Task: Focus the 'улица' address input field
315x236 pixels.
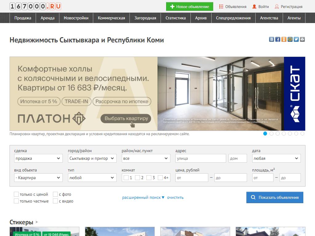Action: tap(201, 159)
